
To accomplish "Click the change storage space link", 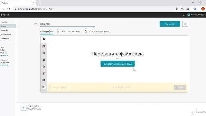I will click(5, 65).
